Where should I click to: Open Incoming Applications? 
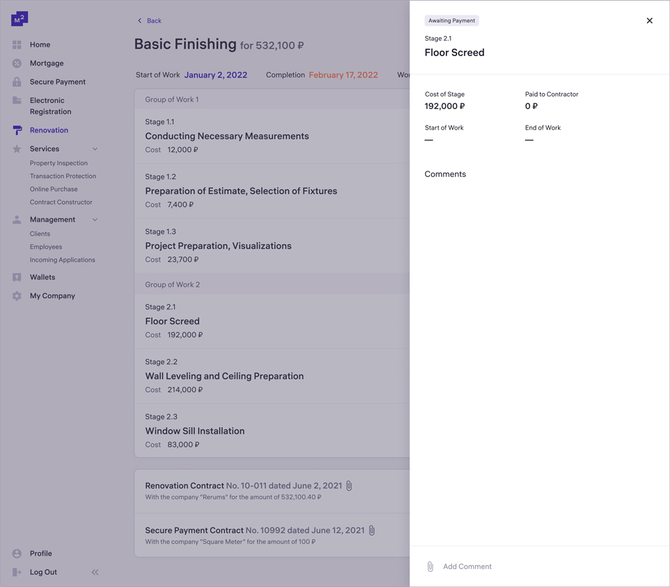click(63, 260)
